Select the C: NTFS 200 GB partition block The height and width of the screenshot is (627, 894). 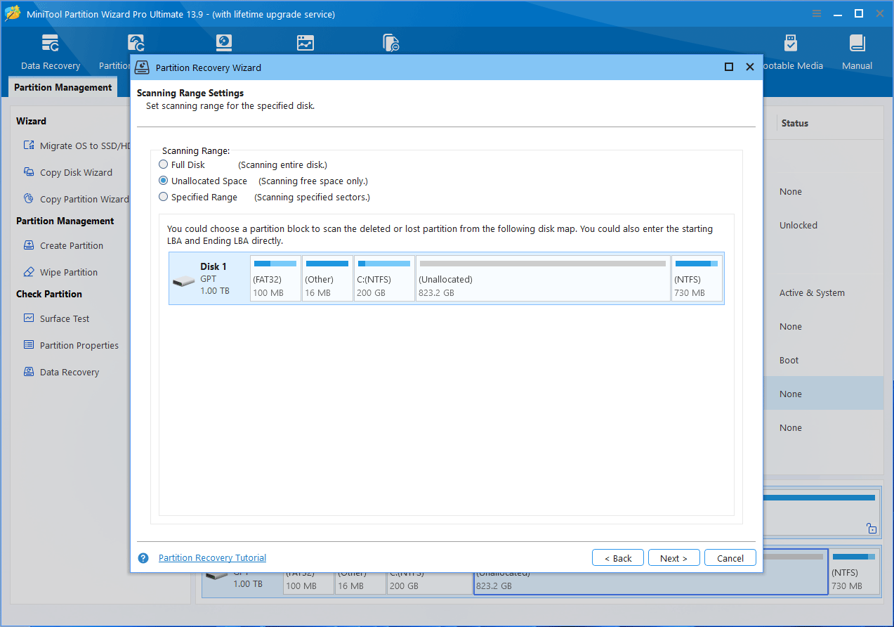pyautogui.click(x=384, y=278)
